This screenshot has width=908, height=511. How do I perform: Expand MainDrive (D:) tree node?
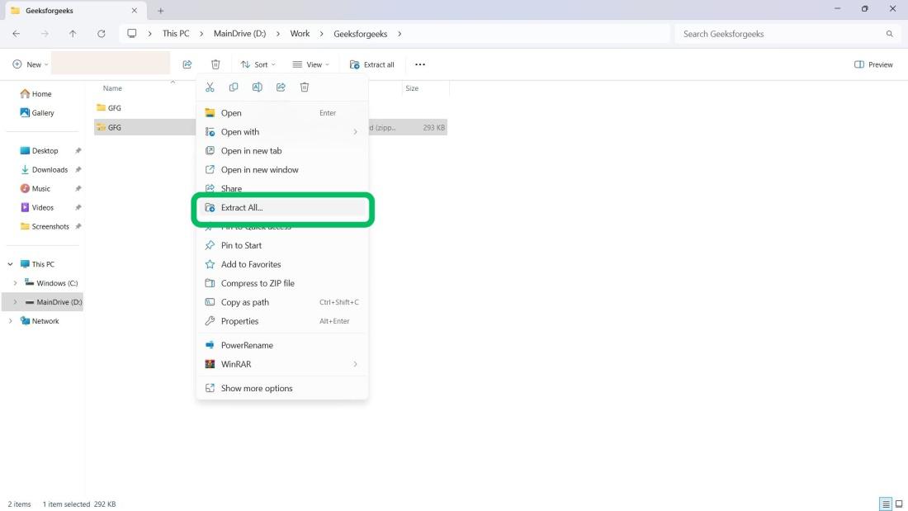(x=15, y=302)
